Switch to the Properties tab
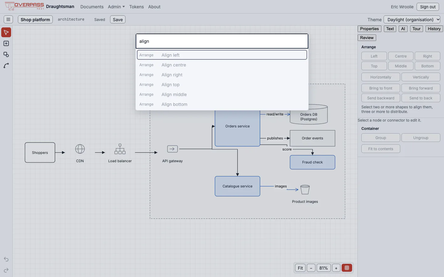Viewport: 444px width, 277px height. pos(369,29)
